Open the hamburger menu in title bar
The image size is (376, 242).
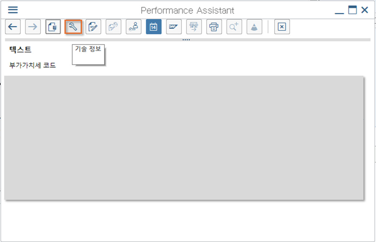point(13,10)
